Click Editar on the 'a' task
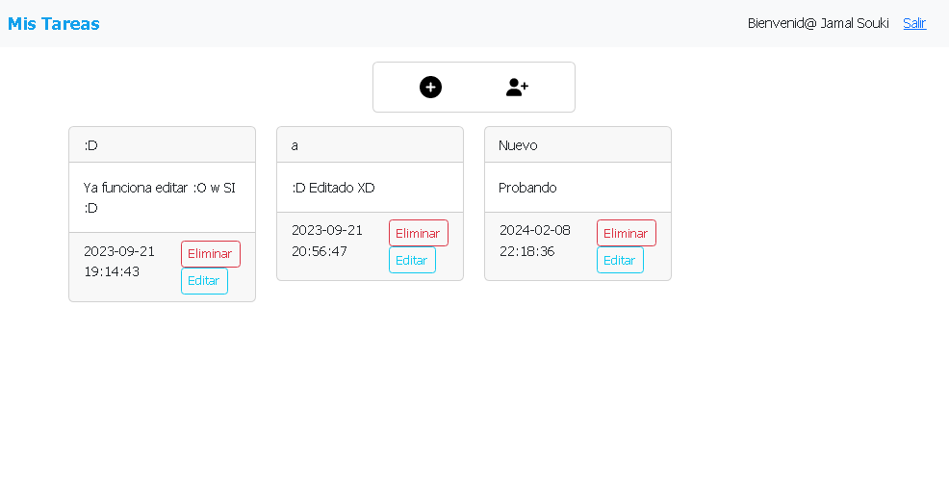Screen dimensions: 949x487 point(412,260)
